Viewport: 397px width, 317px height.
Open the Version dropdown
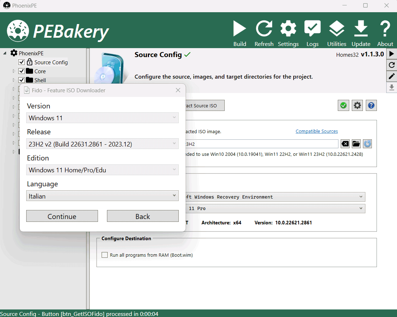click(102, 118)
